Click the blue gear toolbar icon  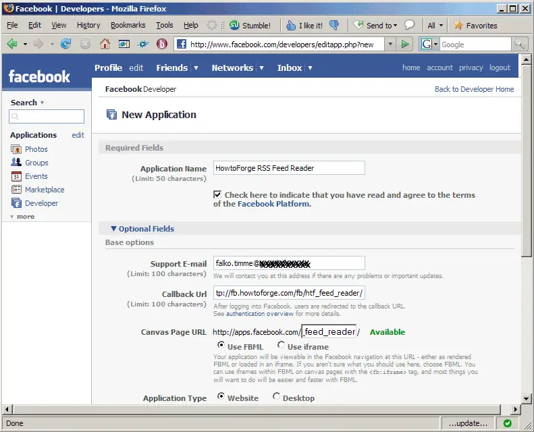click(143, 44)
